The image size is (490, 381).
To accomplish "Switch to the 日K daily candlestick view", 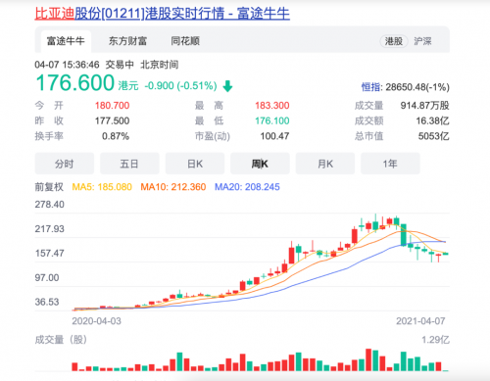I will tap(195, 164).
